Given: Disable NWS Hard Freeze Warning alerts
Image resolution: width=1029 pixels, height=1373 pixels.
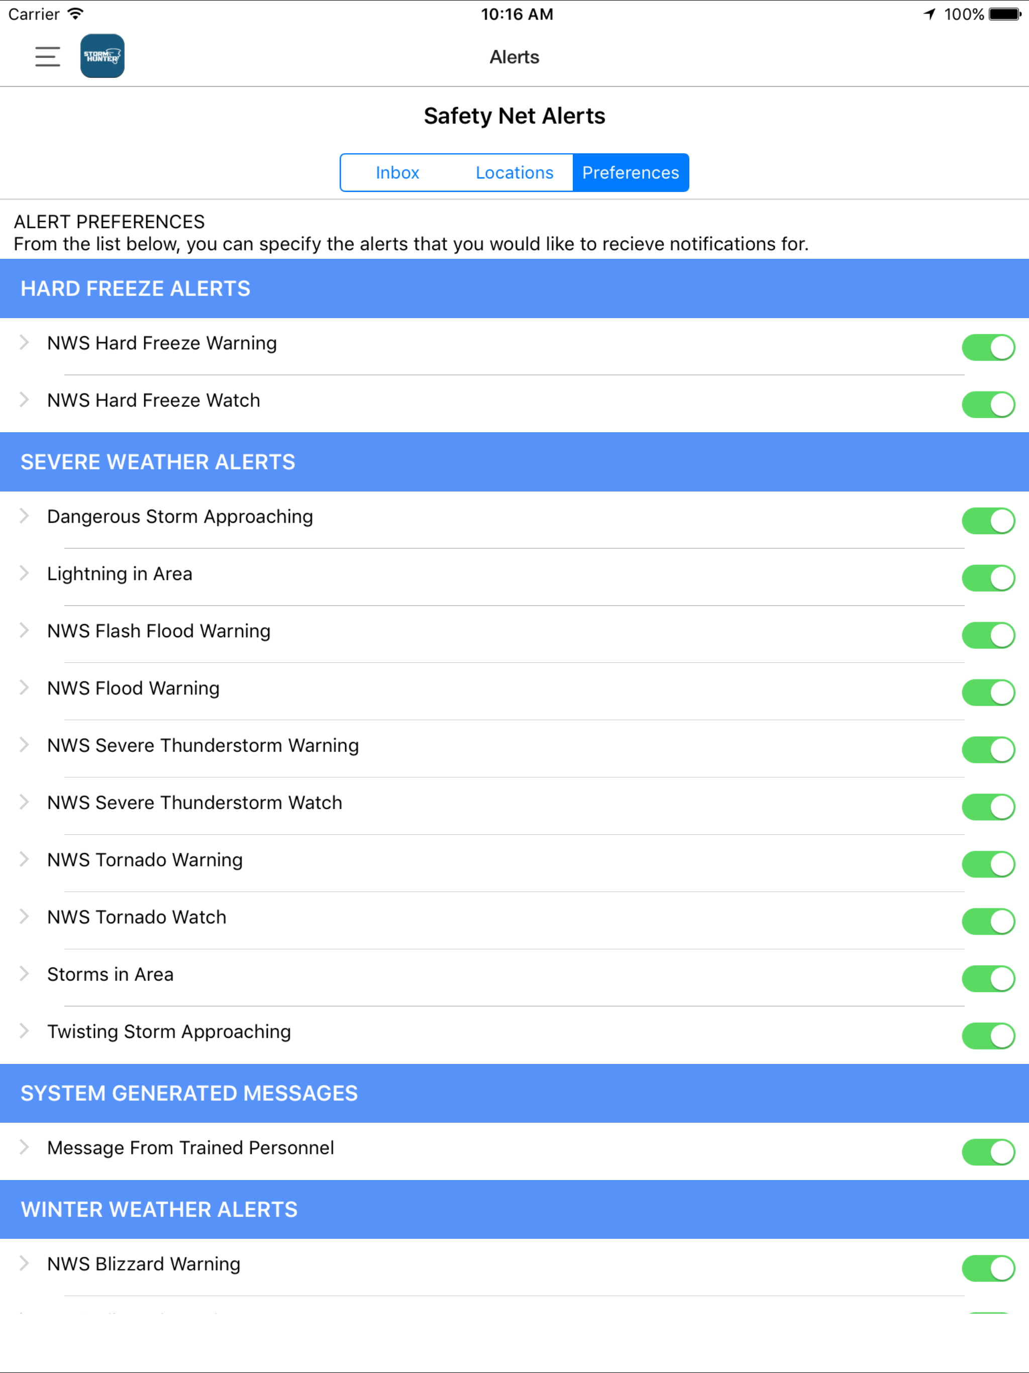Looking at the screenshot, I should [988, 347].
